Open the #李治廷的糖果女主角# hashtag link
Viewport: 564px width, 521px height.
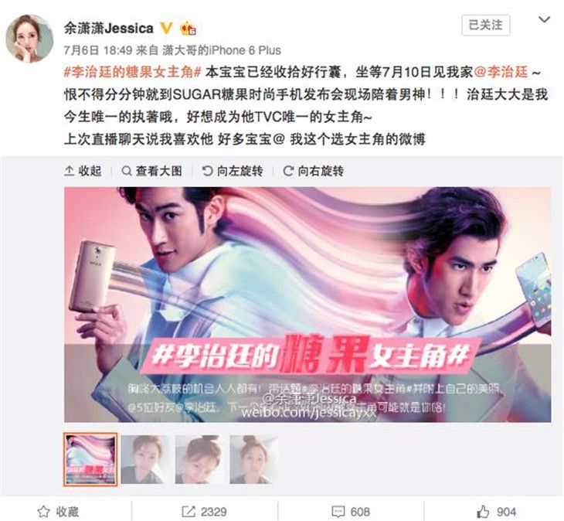click(x=132, y=72)
